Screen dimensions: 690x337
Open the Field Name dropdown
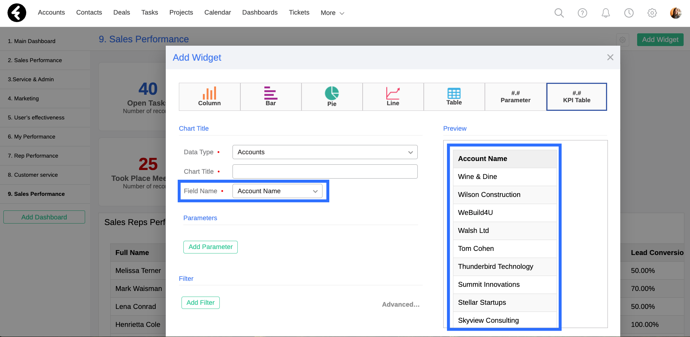click(277, 191)
